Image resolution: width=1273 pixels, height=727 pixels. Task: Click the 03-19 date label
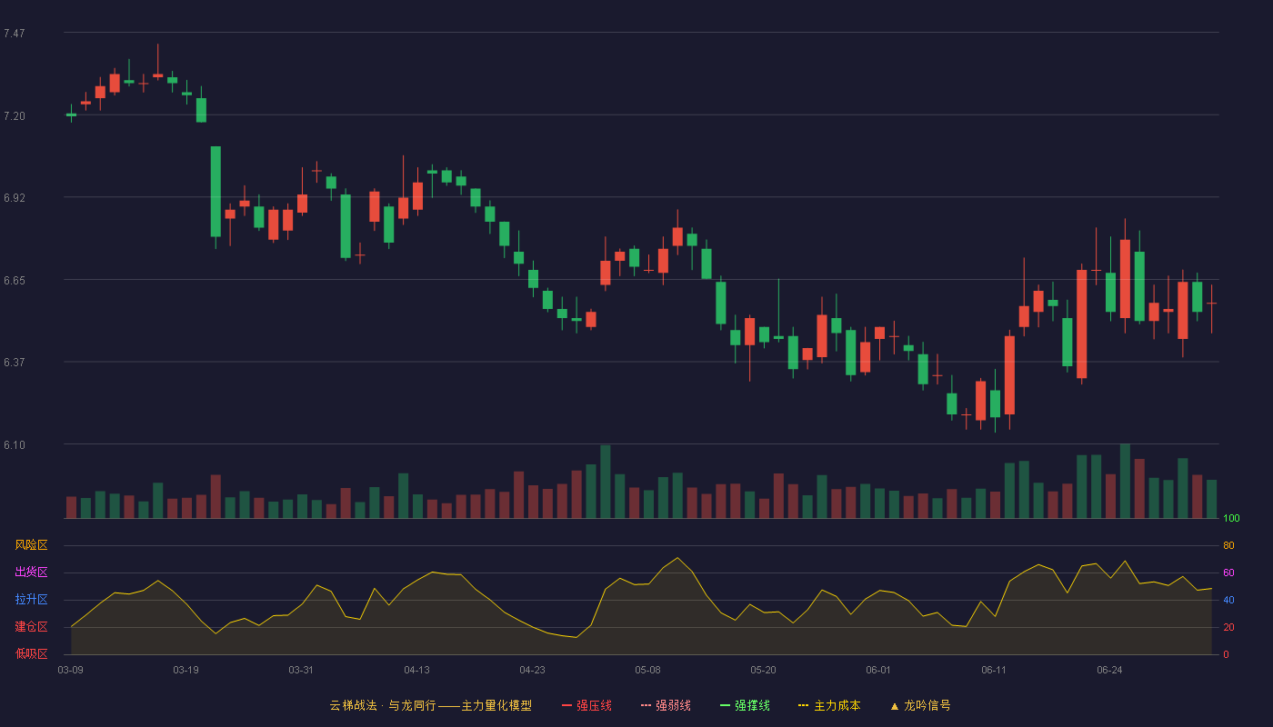[x=186, y=670]
